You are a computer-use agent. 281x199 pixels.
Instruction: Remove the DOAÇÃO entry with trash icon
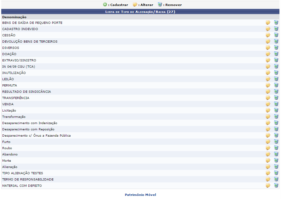[x=276, y=54]
